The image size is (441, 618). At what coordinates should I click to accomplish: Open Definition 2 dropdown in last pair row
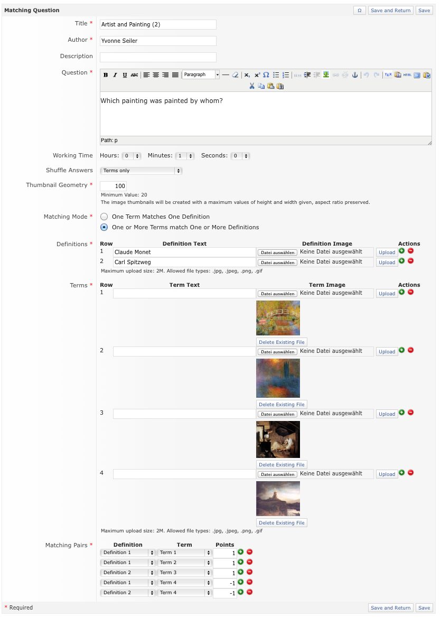[128, 593]
